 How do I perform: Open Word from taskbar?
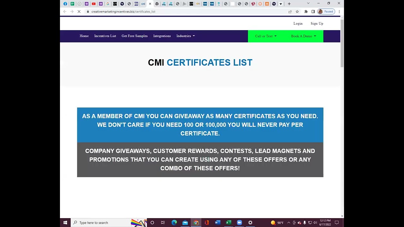(217, 223)
